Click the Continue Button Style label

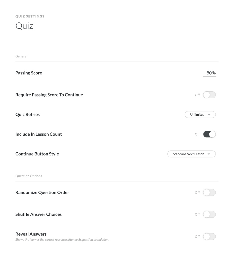[37, 154]
